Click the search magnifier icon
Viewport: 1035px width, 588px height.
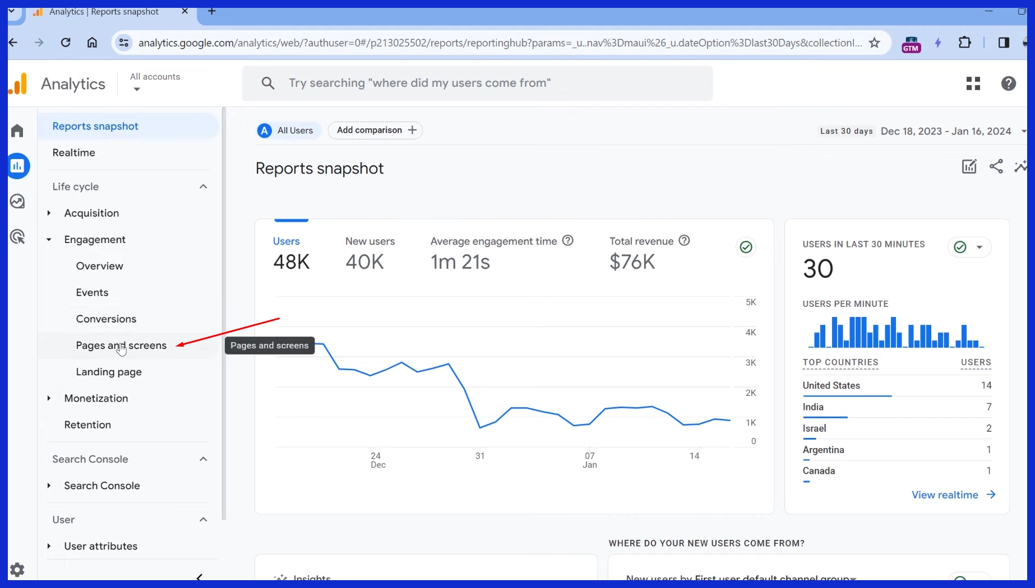(268, 83)
